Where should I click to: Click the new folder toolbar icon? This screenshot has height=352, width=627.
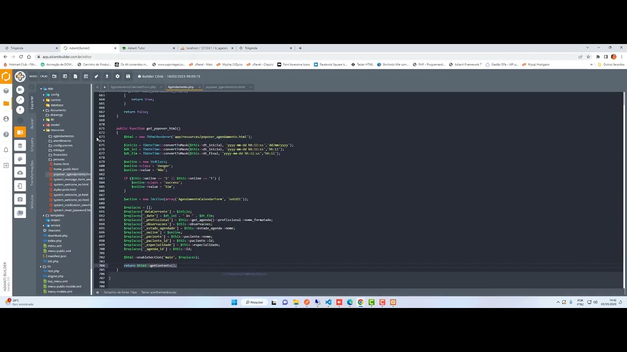pyautogui.click(x=54, y=76)
